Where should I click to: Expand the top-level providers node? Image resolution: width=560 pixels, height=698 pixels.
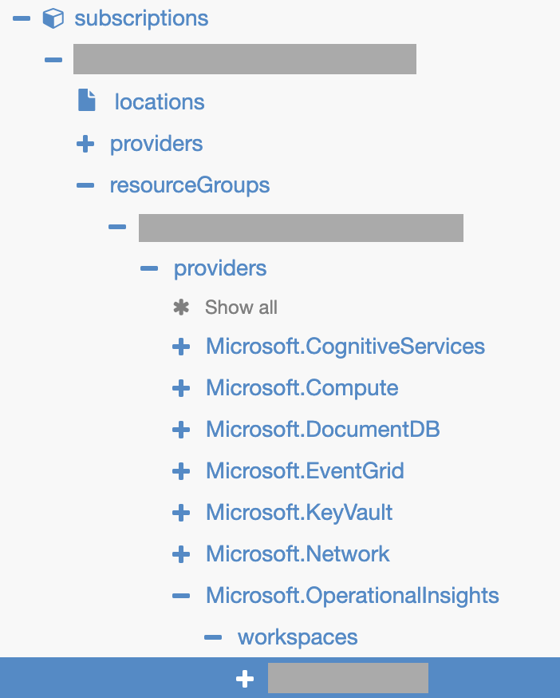[85, 142]
